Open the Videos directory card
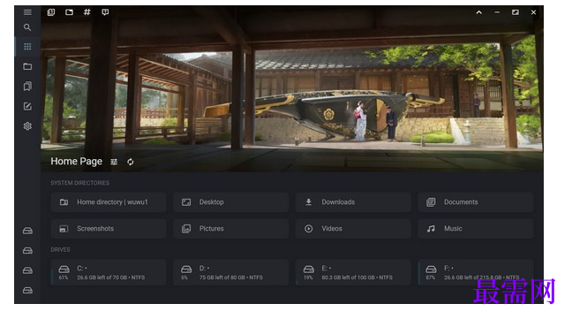 coord(353,229)
